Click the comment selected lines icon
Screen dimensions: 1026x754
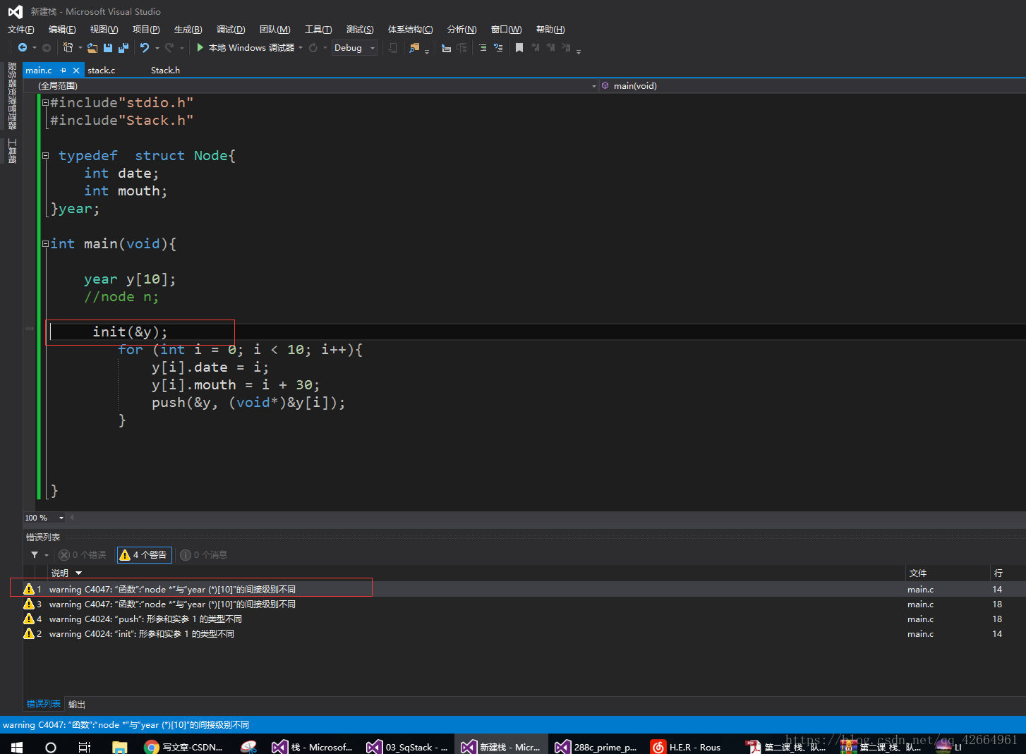[x=483, y=48]
